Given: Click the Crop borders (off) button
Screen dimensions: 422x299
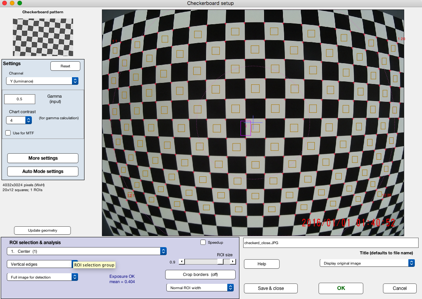Looking at the screenshot, I should 200,274.
